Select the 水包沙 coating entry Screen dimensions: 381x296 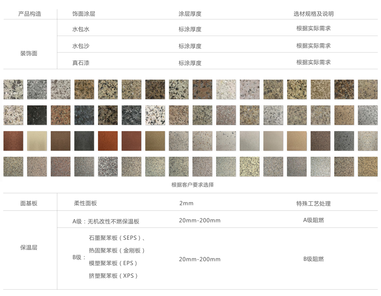81,46
